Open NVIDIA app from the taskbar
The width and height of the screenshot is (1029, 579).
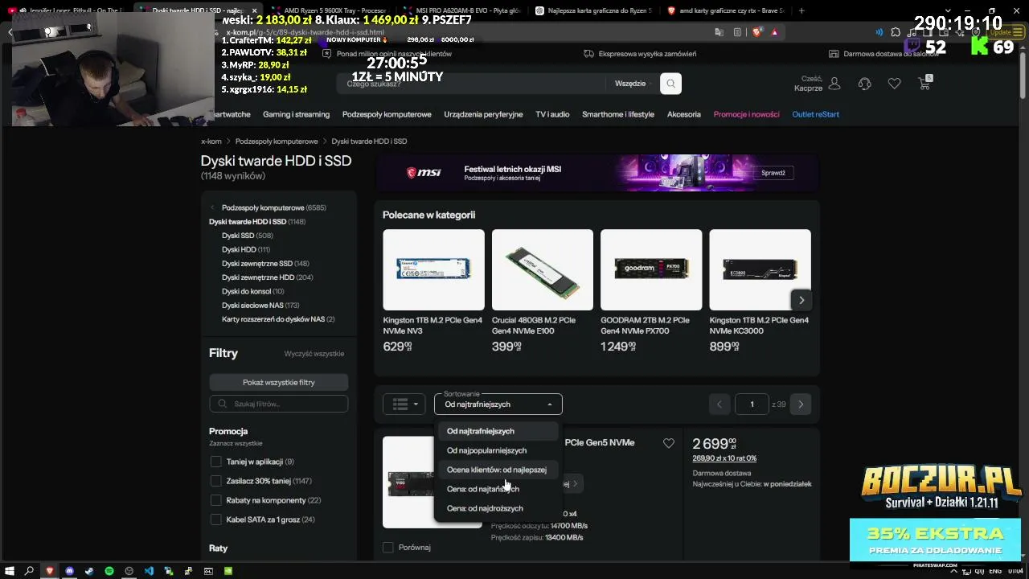click(228, 571)
